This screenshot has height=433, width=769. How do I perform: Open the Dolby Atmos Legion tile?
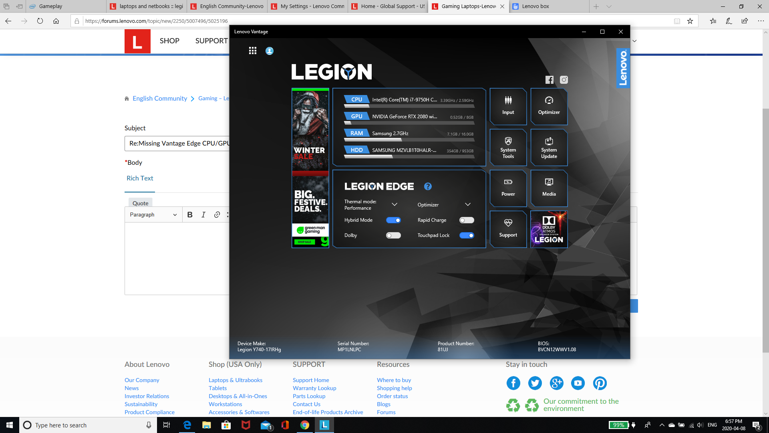click(549, 229)
